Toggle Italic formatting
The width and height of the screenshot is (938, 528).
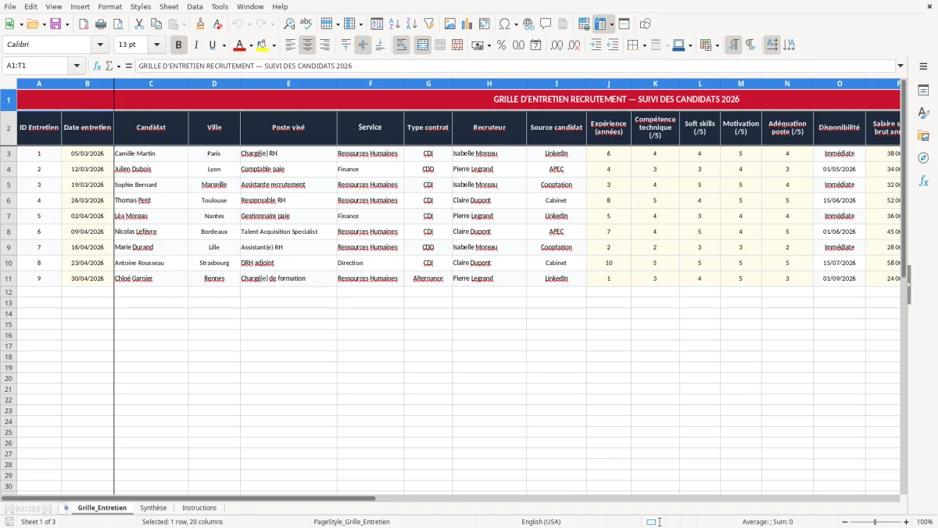tap(195, 45)
